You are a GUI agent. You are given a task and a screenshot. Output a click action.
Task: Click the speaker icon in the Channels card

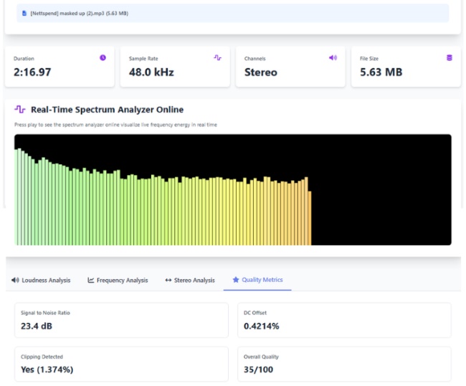333,58
